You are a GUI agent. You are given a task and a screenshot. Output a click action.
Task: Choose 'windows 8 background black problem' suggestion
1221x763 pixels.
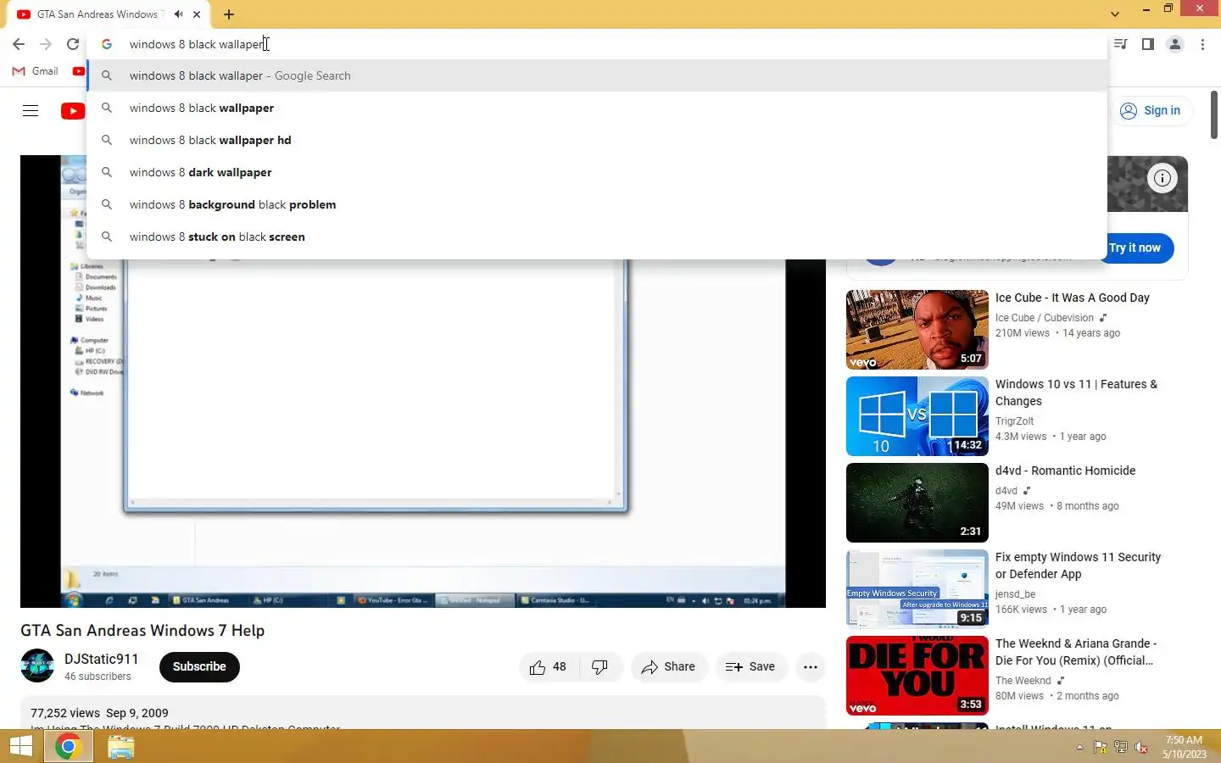597,204
